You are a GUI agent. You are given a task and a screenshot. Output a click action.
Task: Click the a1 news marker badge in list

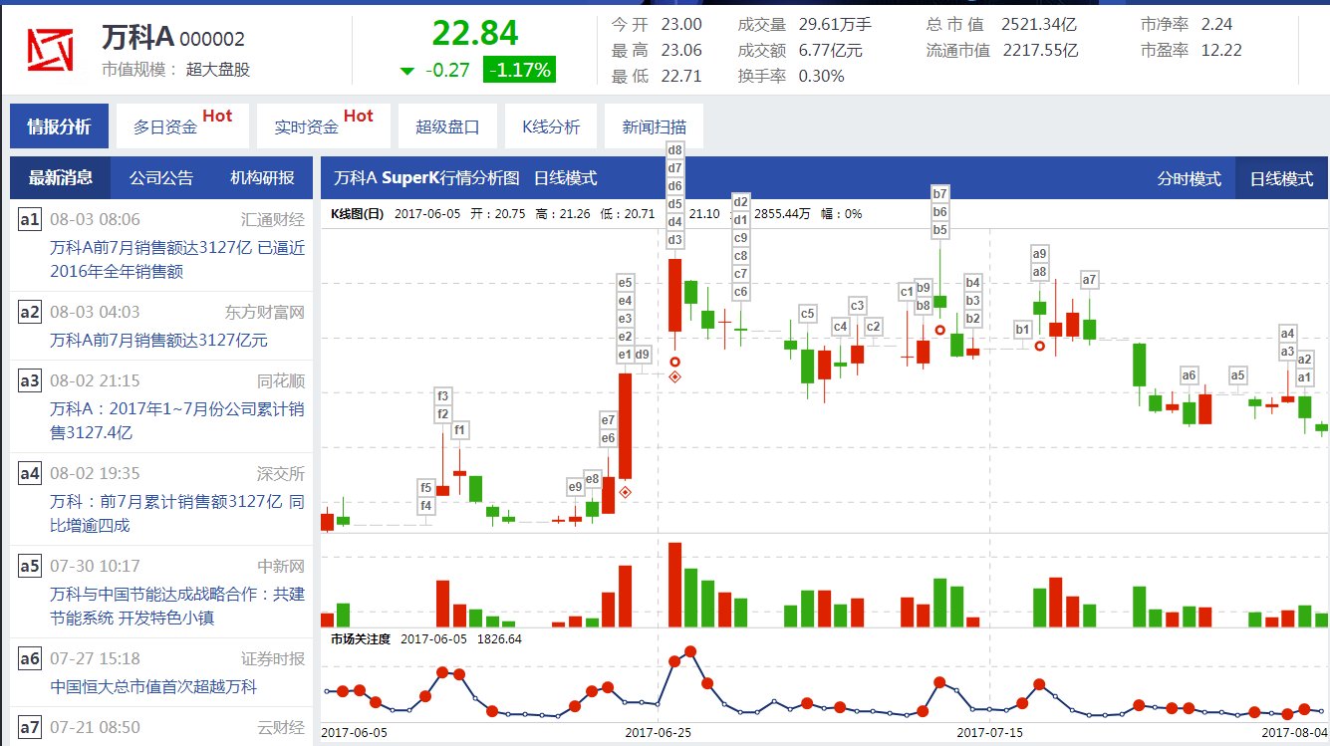30,219
